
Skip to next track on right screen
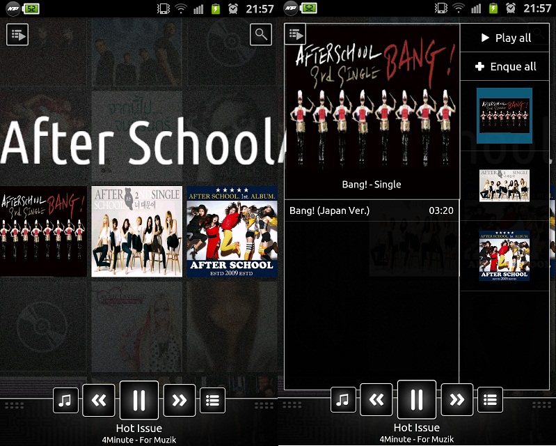[x=457, y=399]
